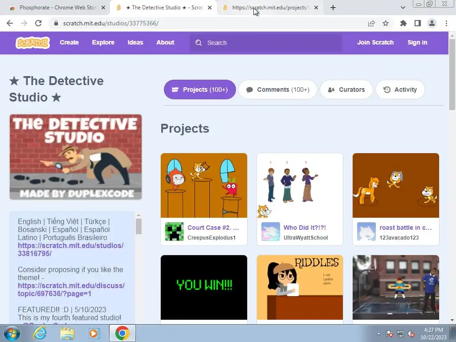Open the Comments (100+) tab
456x342 pixels.
[x=278, y=90]
